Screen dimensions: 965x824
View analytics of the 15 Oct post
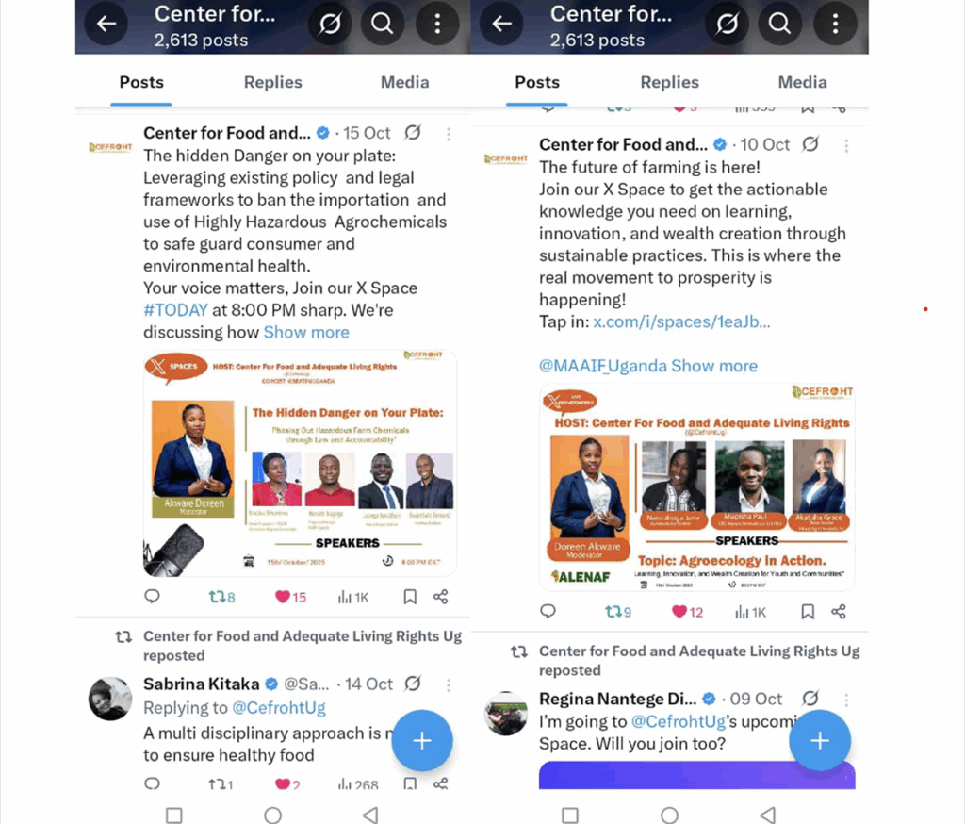pyautogui.click(x=353, y=597)
